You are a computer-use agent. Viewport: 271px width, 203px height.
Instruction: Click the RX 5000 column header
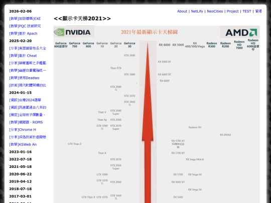pos(178,45)
